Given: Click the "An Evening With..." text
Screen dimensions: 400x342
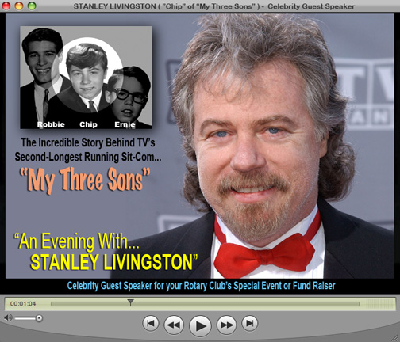Looking at the screenshot, I should pyautogui.click(x=76, y=241).
